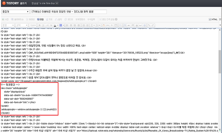Open the line spacing dropdown

click(x=92, y=25)
